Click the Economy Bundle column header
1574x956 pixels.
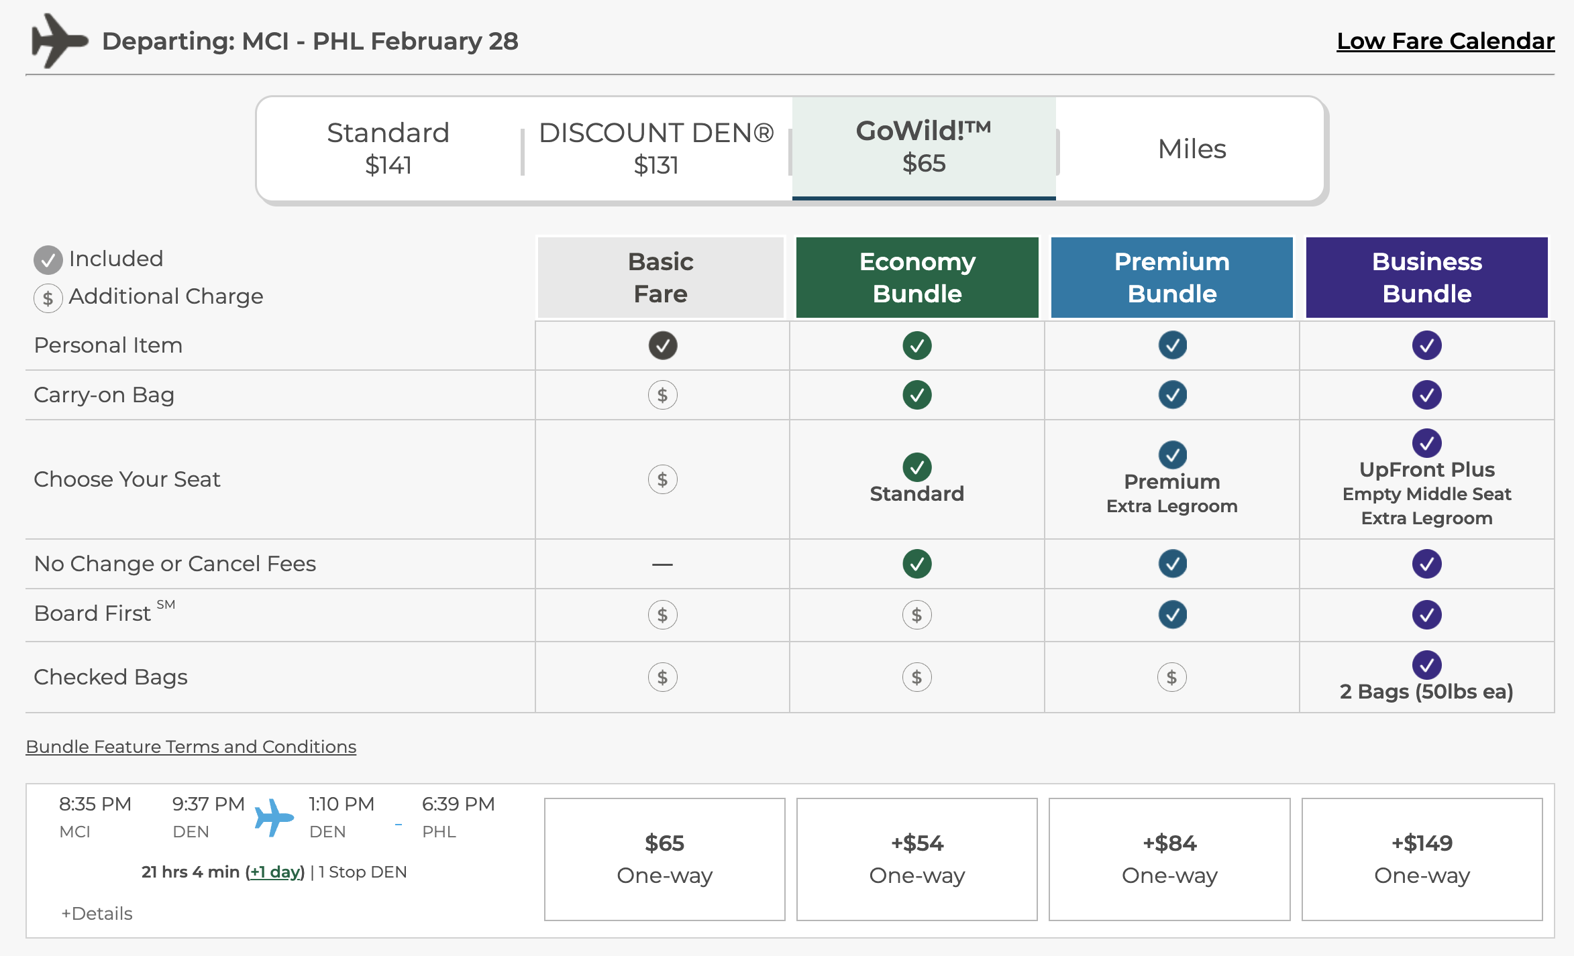917,278
